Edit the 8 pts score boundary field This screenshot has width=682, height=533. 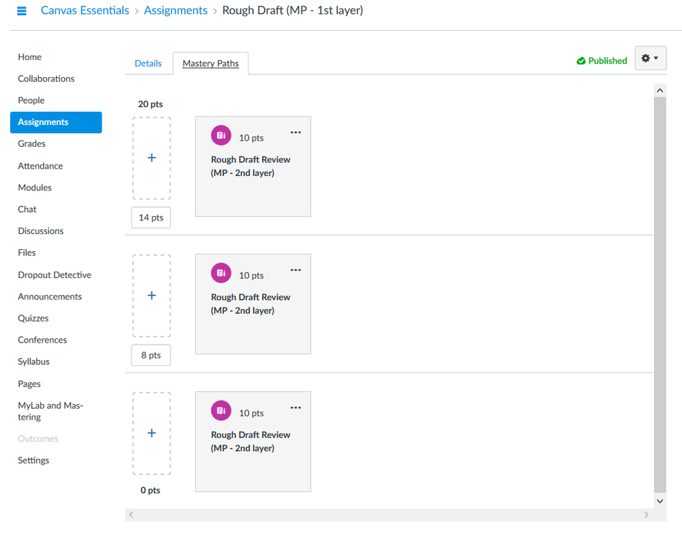pos(151,356)
